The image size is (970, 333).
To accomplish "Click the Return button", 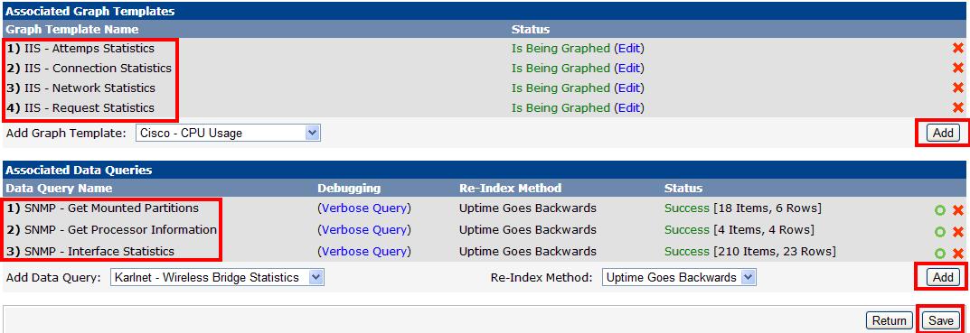I will [x=889, y=320].
